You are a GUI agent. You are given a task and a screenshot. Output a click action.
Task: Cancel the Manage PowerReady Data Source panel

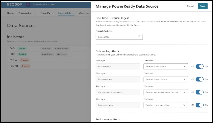(x=190, y=6)
